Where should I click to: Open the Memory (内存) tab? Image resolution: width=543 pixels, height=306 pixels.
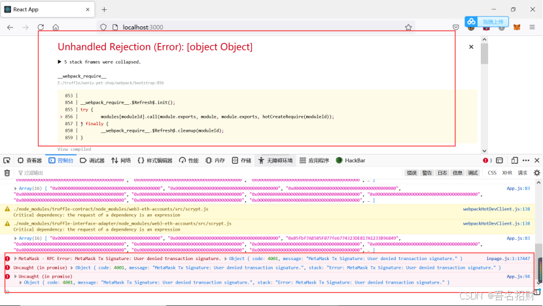215,161
